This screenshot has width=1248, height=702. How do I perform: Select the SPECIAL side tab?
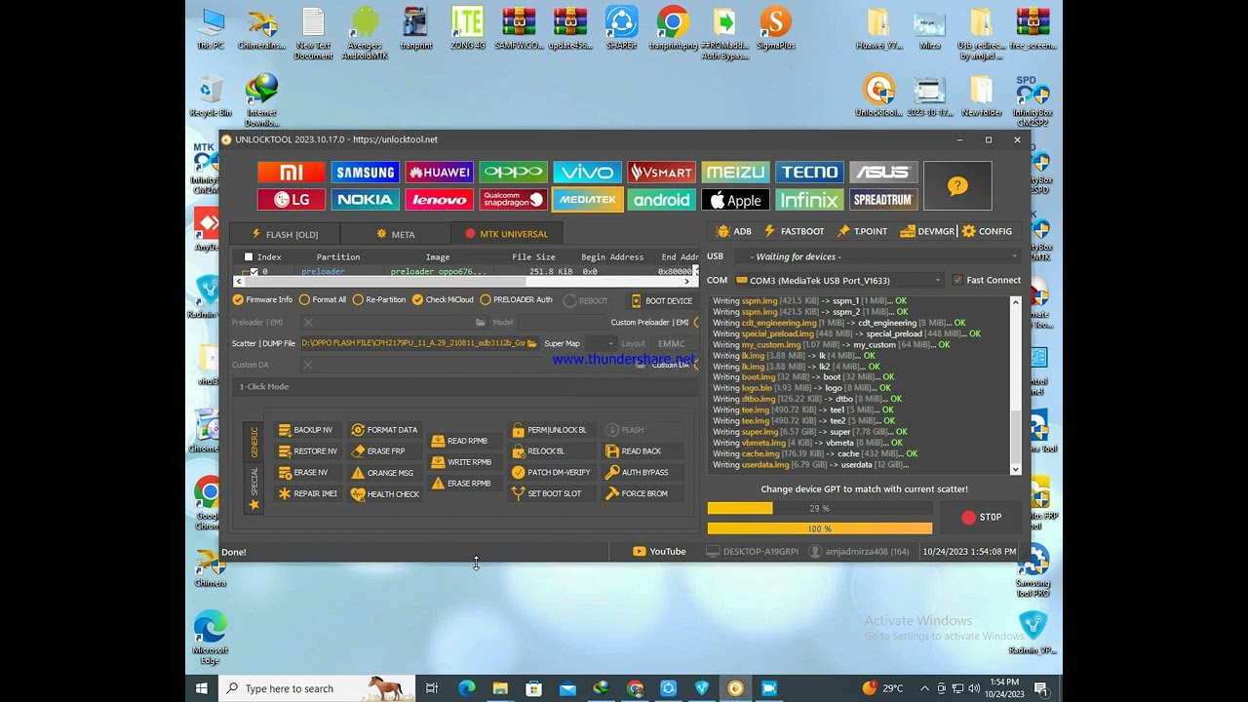[x=253, y=488]
